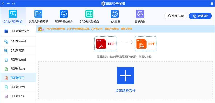
Task: Click 点击选择文件 link
Action: [126, 90]
